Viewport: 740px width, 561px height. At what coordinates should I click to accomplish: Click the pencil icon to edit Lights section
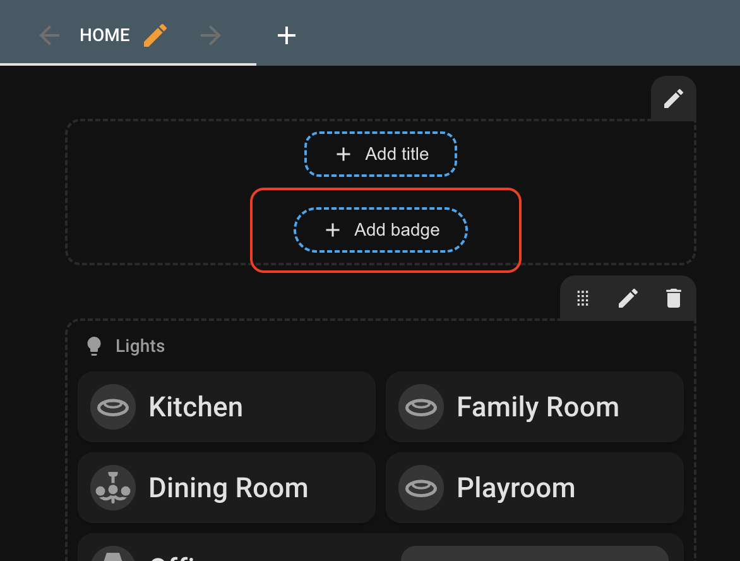[x=628, y=298]
